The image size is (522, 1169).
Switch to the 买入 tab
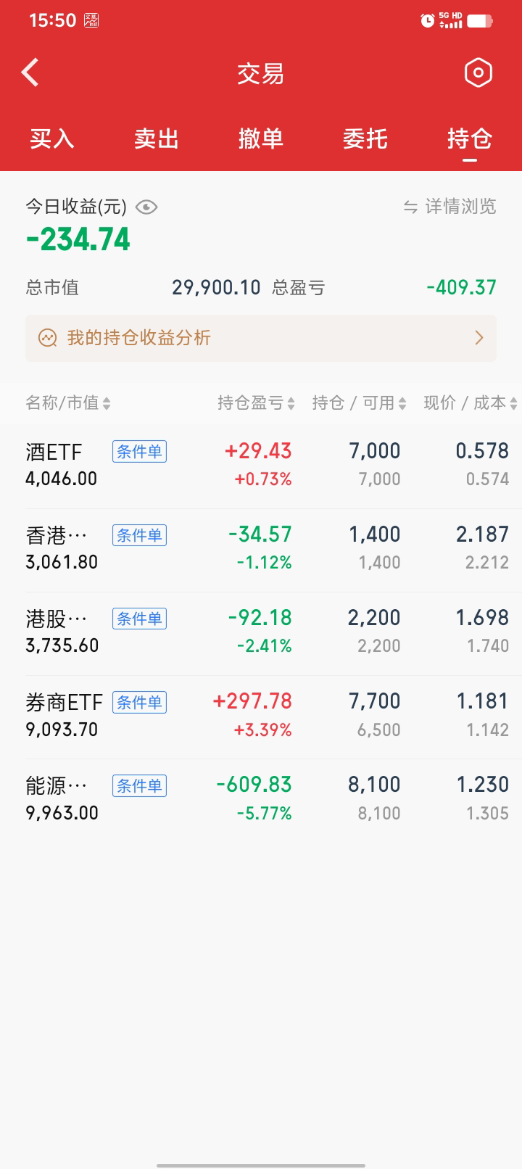52,139
